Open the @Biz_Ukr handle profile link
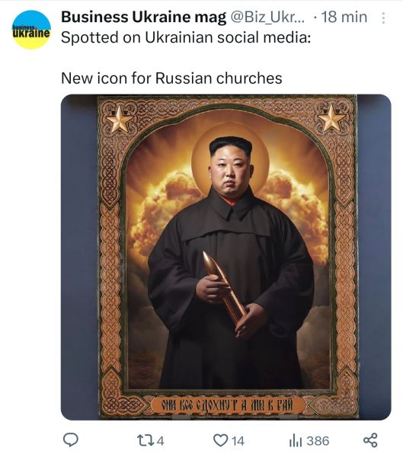 [267, 18]
